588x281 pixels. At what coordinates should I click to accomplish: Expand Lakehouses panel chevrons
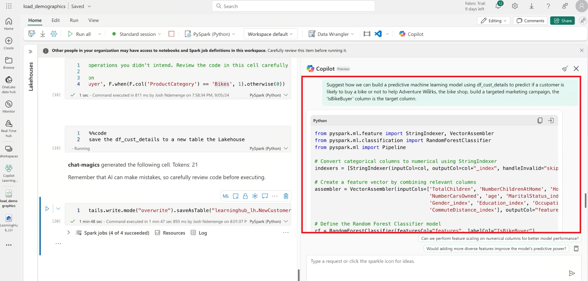pyautogui.click(x=30, y=52)
